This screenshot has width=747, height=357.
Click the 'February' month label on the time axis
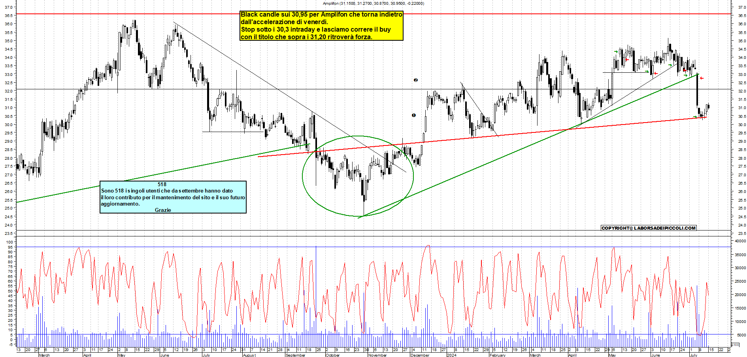(498, 355)
